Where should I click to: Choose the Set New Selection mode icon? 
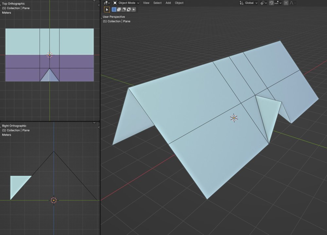[114, 10]
